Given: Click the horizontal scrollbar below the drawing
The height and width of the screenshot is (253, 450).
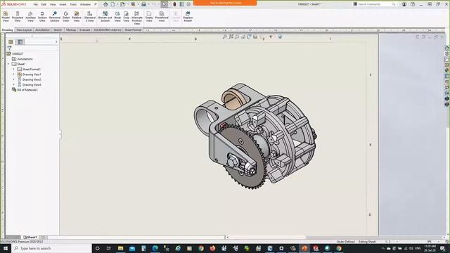Looking at the screenshot, I should [336, 238].
